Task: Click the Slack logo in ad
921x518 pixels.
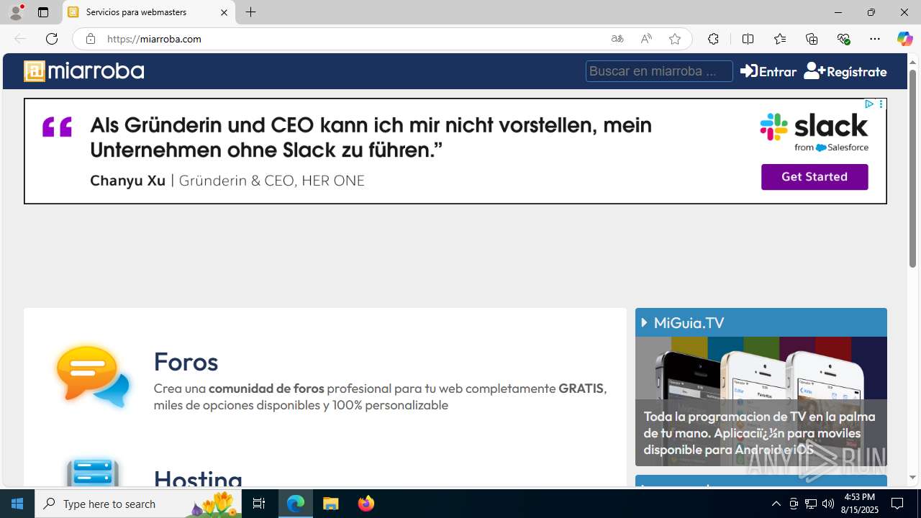Action: point(814,132)
